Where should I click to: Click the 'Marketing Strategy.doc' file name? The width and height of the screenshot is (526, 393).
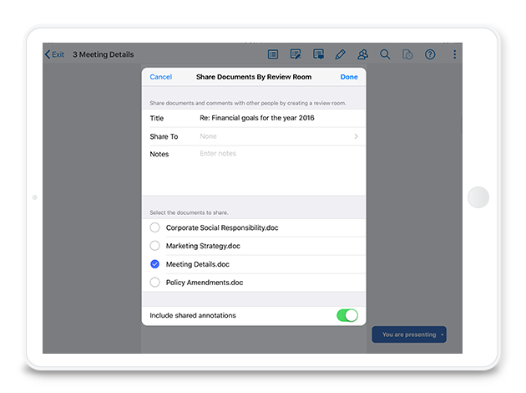pos(203,246)
